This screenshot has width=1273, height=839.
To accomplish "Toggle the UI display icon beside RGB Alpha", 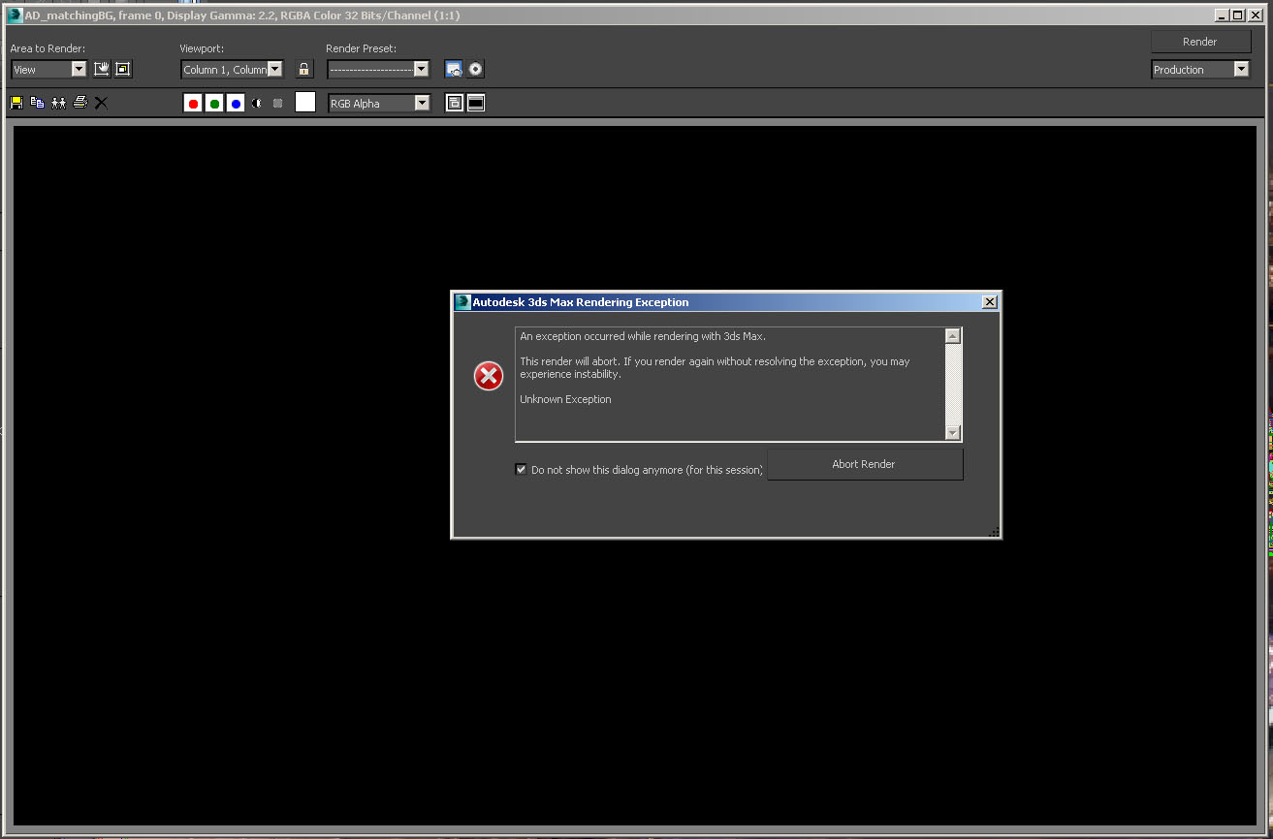I will click(476, 103).
